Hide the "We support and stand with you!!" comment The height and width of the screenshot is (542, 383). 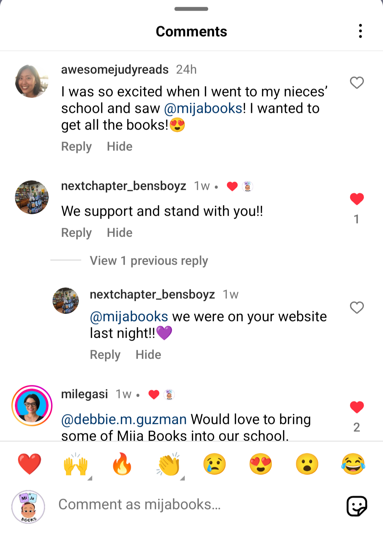[120, 233]
